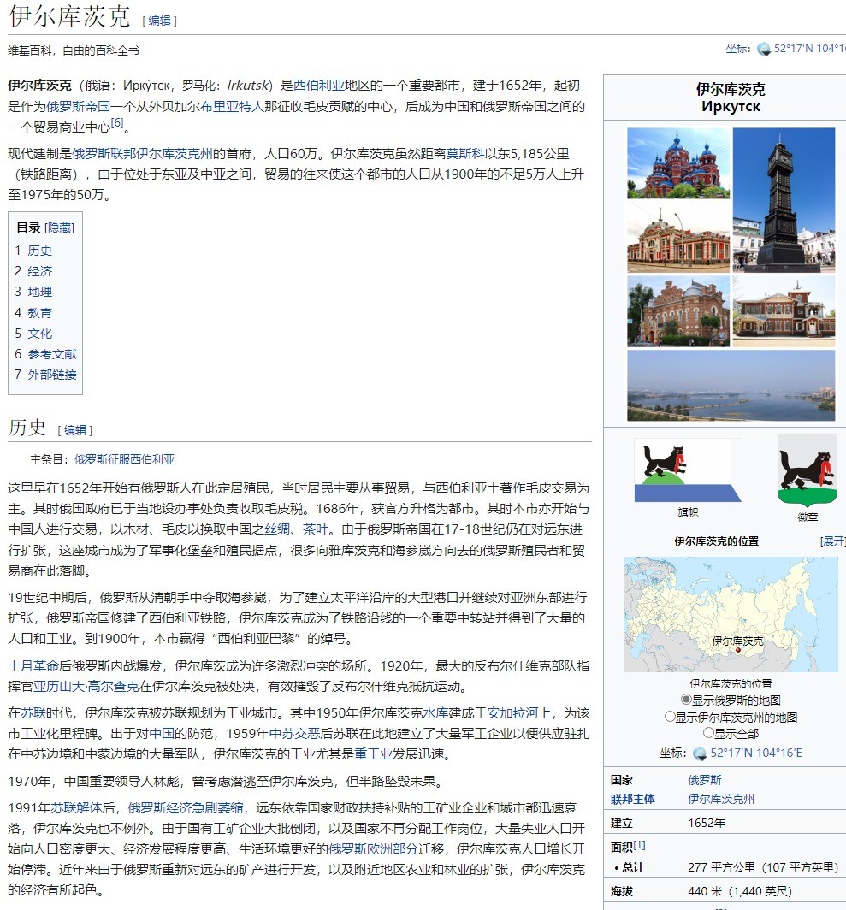The height and width of the screenshot is (910, 846).
Task: Open the 俄罗斯欧洲部分 link
Action: (373, 849)
